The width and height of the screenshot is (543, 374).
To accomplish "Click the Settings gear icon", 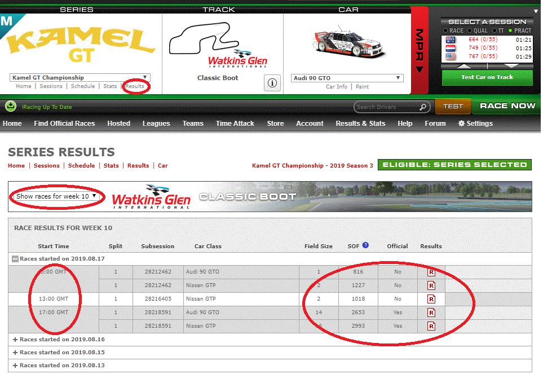I will 461,124.
